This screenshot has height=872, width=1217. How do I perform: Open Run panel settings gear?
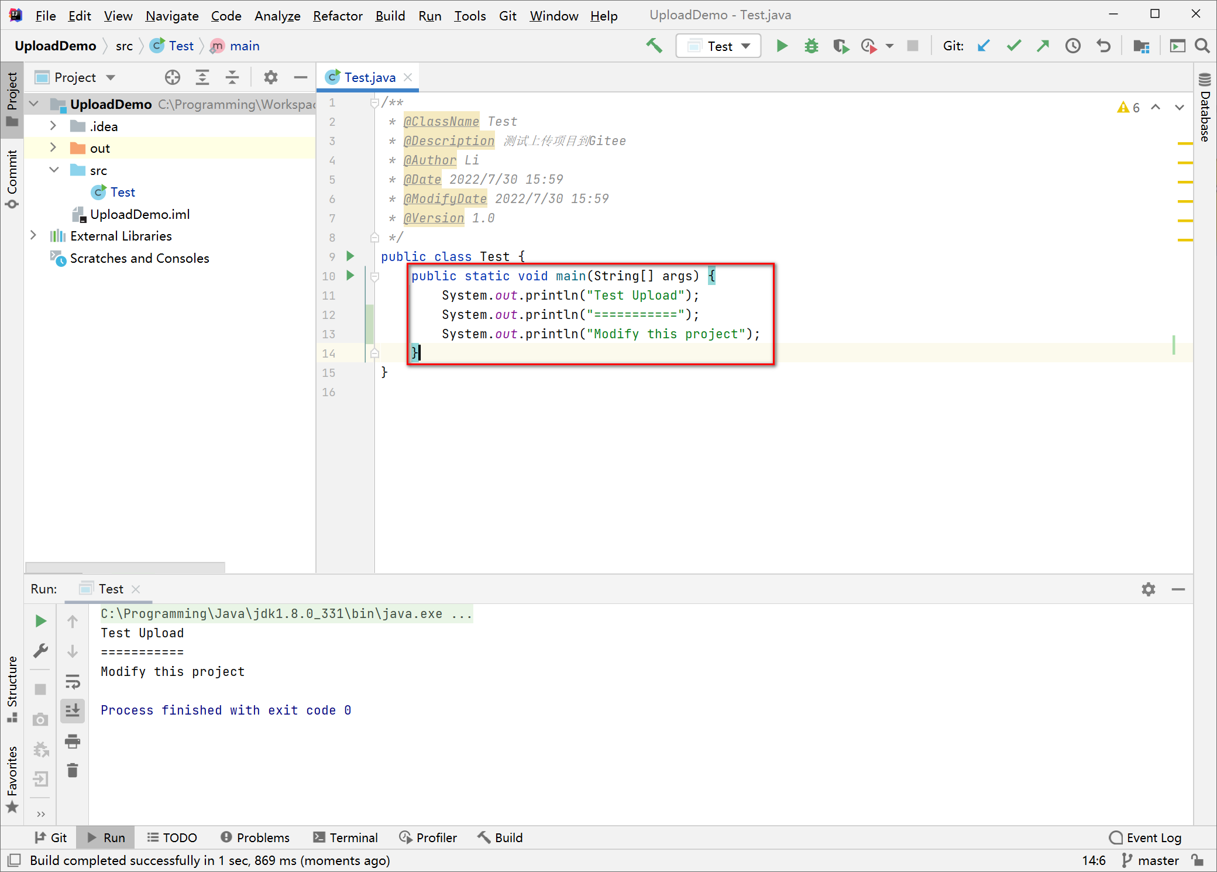1148,589
